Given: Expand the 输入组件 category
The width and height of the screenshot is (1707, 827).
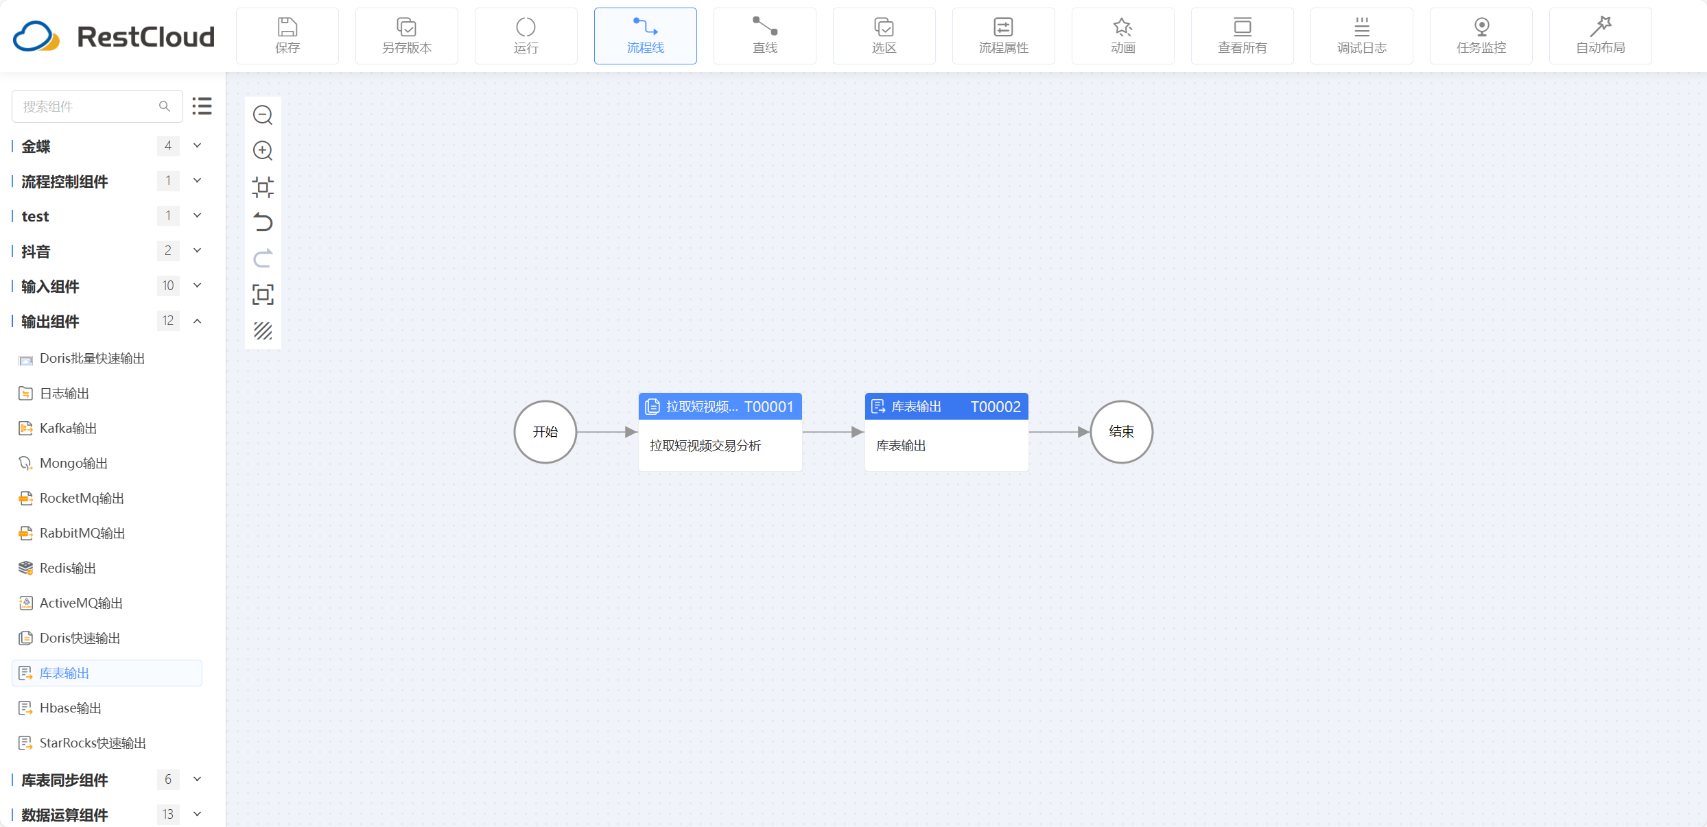Looking at the screenshot, I should pyautogui.click(x=198, y=286).
